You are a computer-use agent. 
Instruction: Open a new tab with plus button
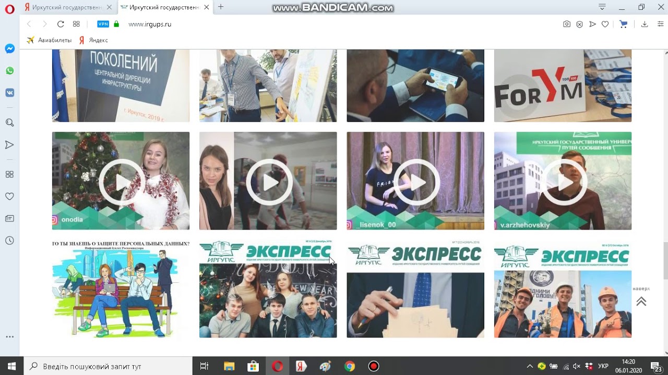tap(221, 7)
